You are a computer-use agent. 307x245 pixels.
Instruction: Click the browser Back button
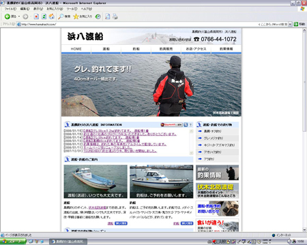(10, 16)
